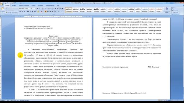Open the Рецензирование ribbon tab

pos(50,5)
